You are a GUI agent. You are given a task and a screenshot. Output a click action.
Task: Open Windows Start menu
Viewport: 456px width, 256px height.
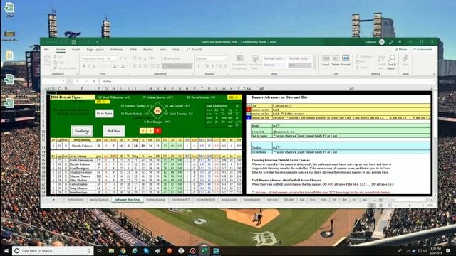(6, 251)
